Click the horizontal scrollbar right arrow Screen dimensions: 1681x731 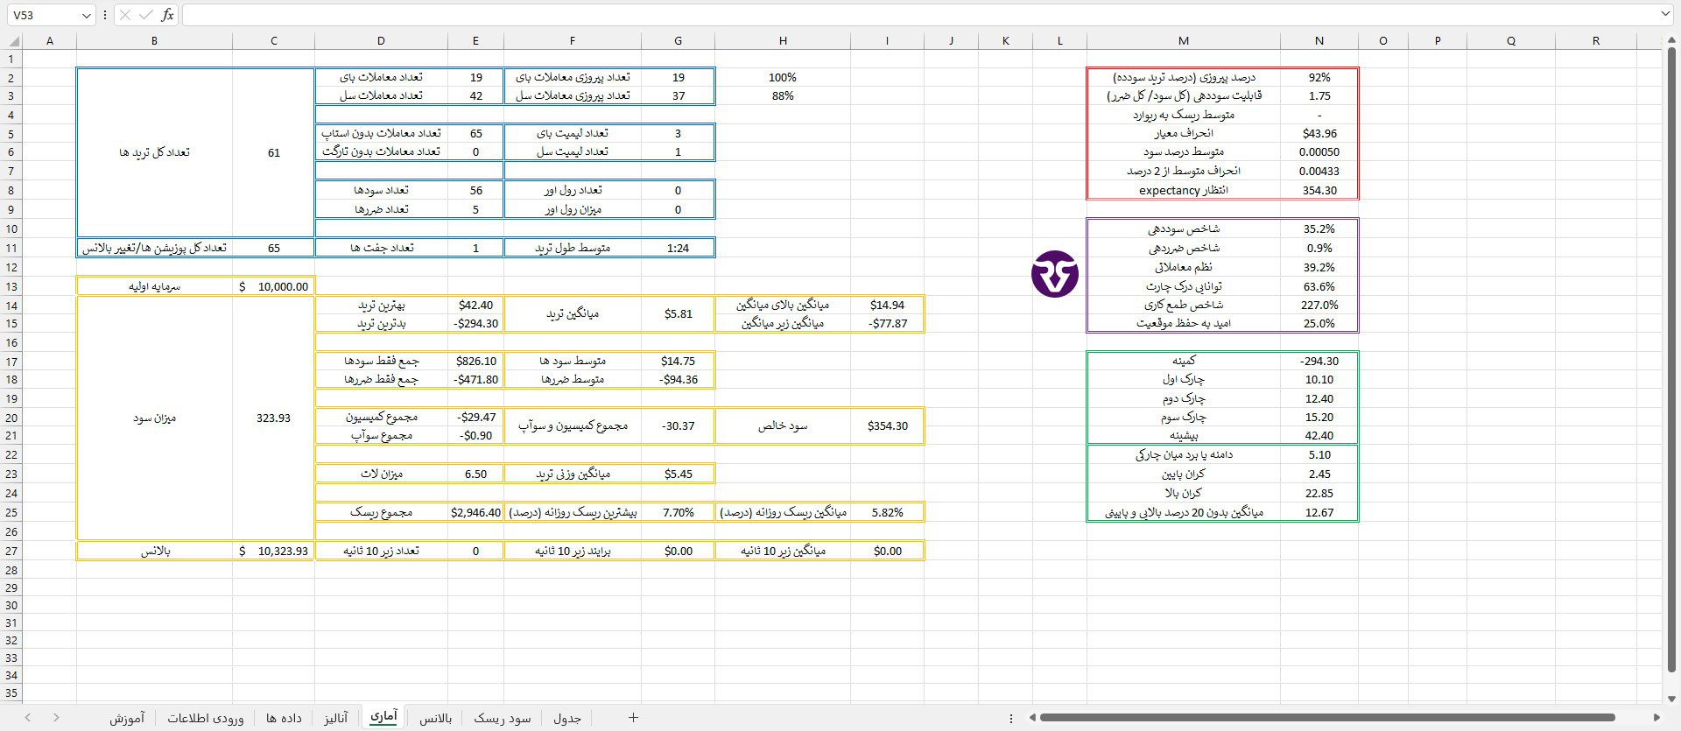point(1656,718)
